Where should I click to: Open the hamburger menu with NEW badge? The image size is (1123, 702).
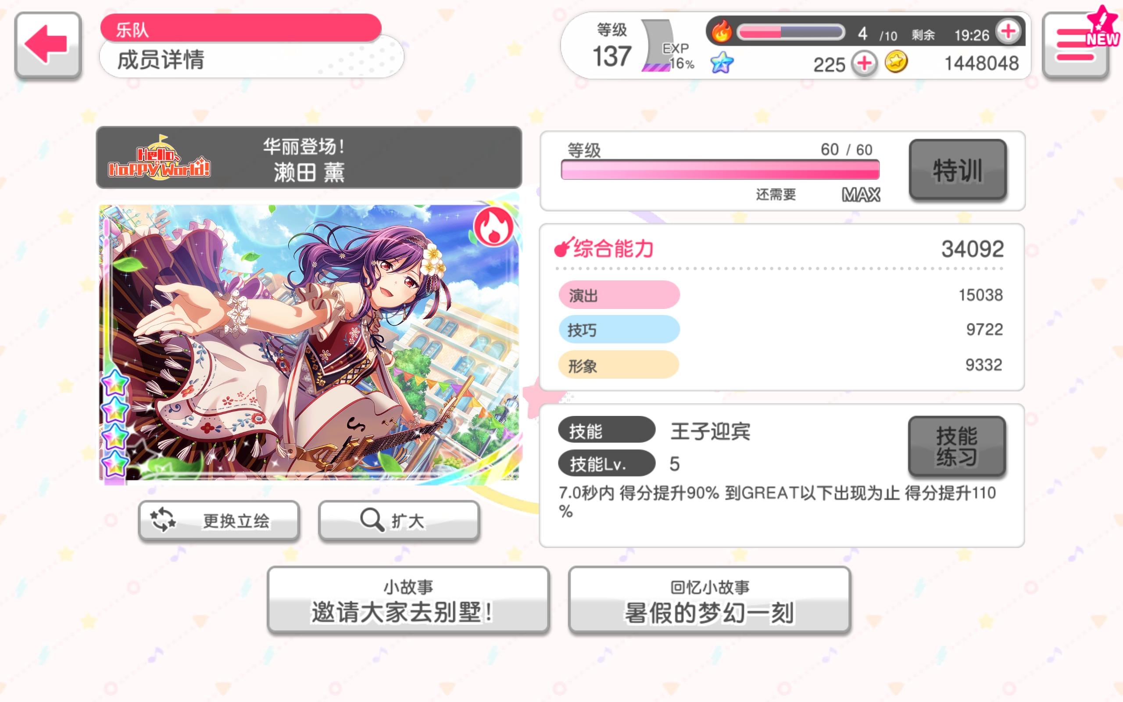click(x=1076, y=45)
